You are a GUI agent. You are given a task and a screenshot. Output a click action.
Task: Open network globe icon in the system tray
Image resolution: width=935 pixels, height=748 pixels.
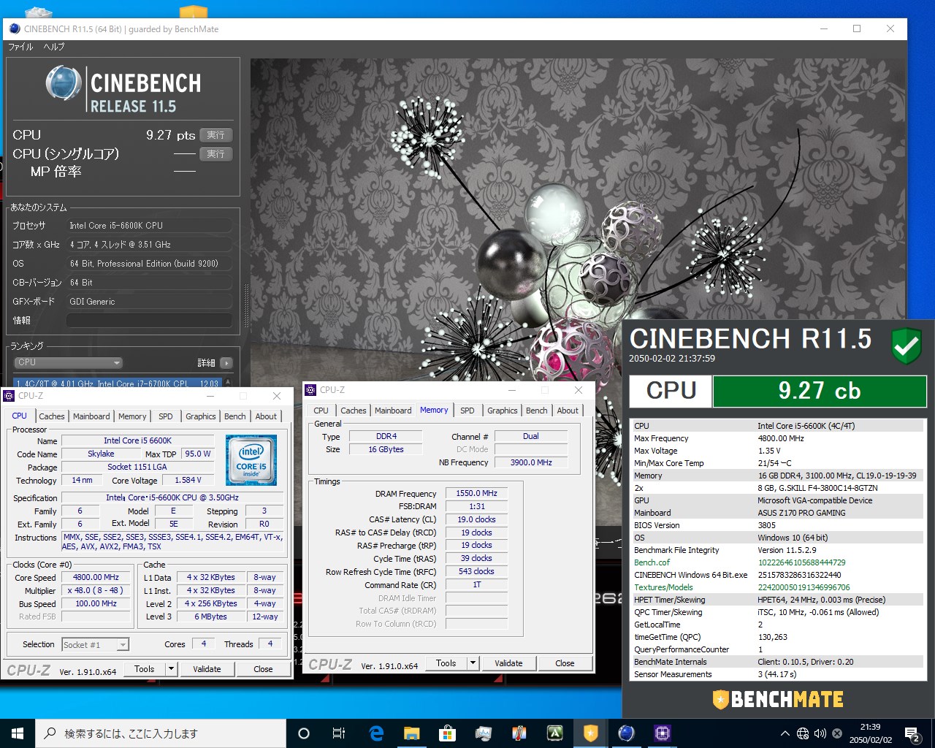(x=803, y=733)
